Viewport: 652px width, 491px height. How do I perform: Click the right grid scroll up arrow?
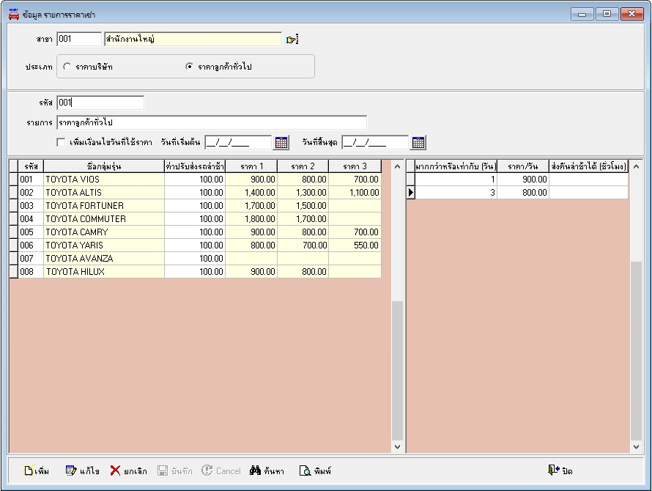(x=636, y=166)
